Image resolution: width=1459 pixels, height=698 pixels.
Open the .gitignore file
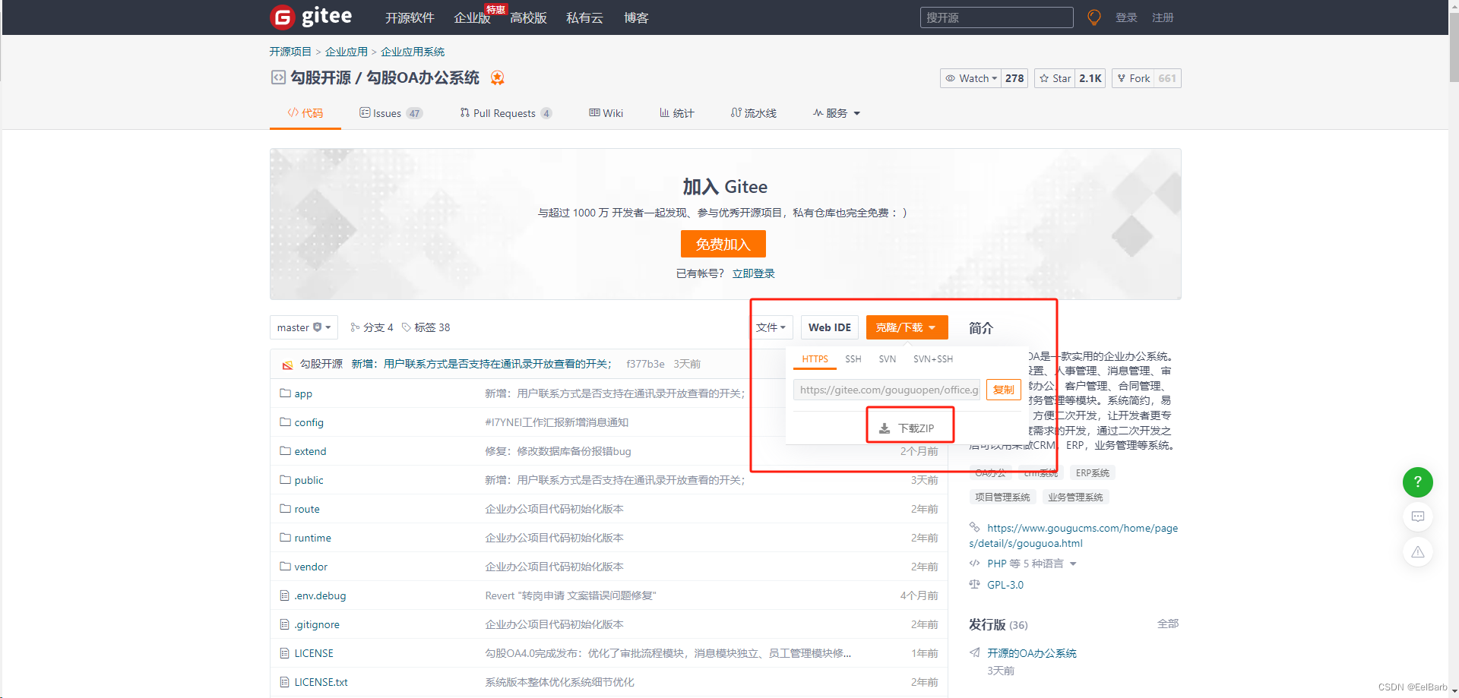tap(317, 624)
